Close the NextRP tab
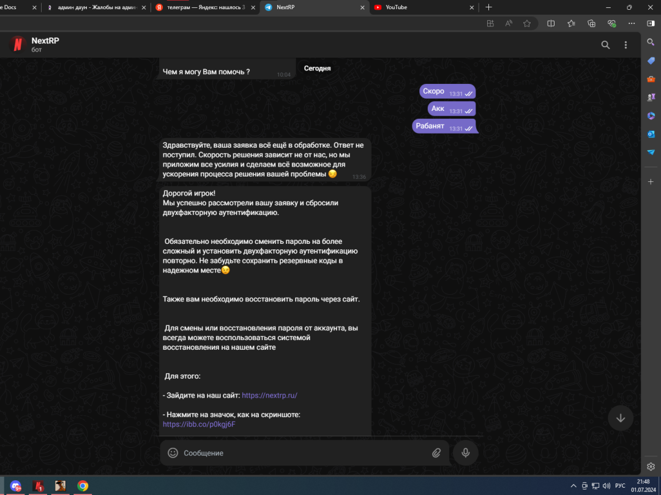 coord(362,7)
